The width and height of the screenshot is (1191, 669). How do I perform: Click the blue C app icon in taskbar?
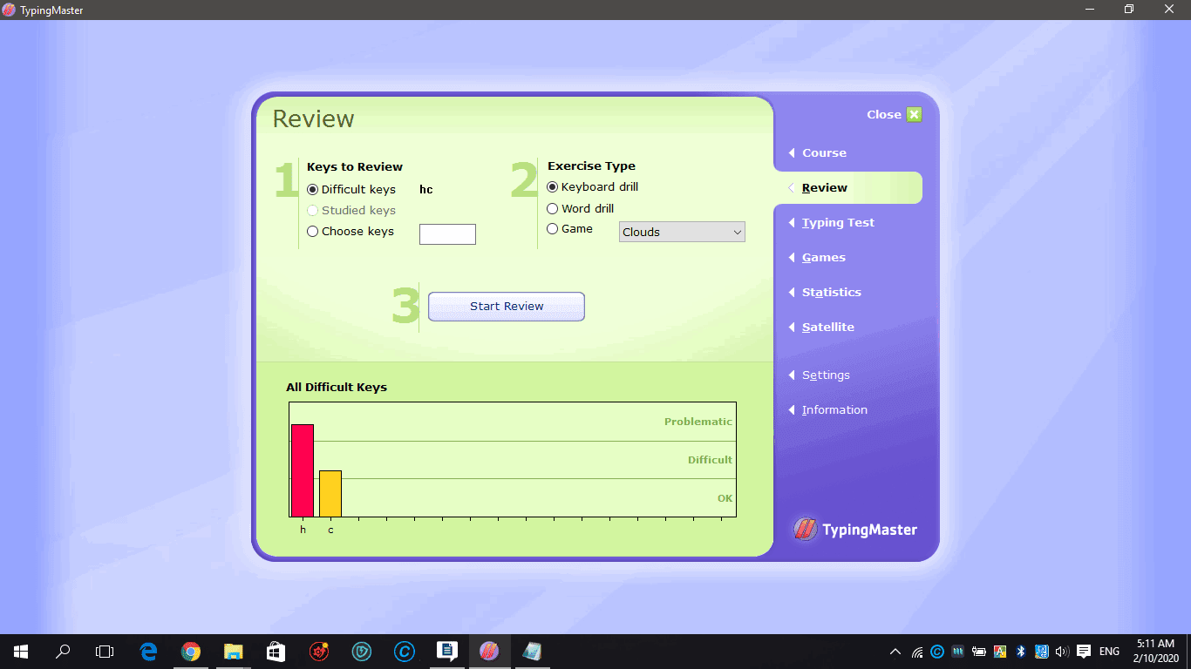pyautogui.click(x=404, y=651)
